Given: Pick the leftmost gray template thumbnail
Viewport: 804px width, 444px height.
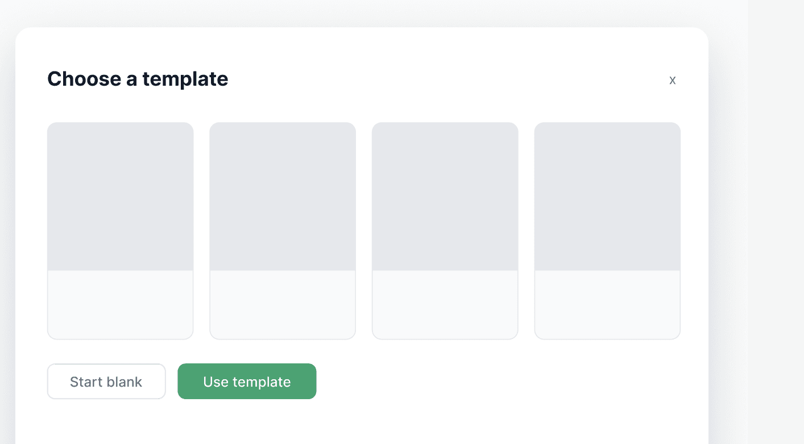Looking at the screenshot, I should pos(121,196).
